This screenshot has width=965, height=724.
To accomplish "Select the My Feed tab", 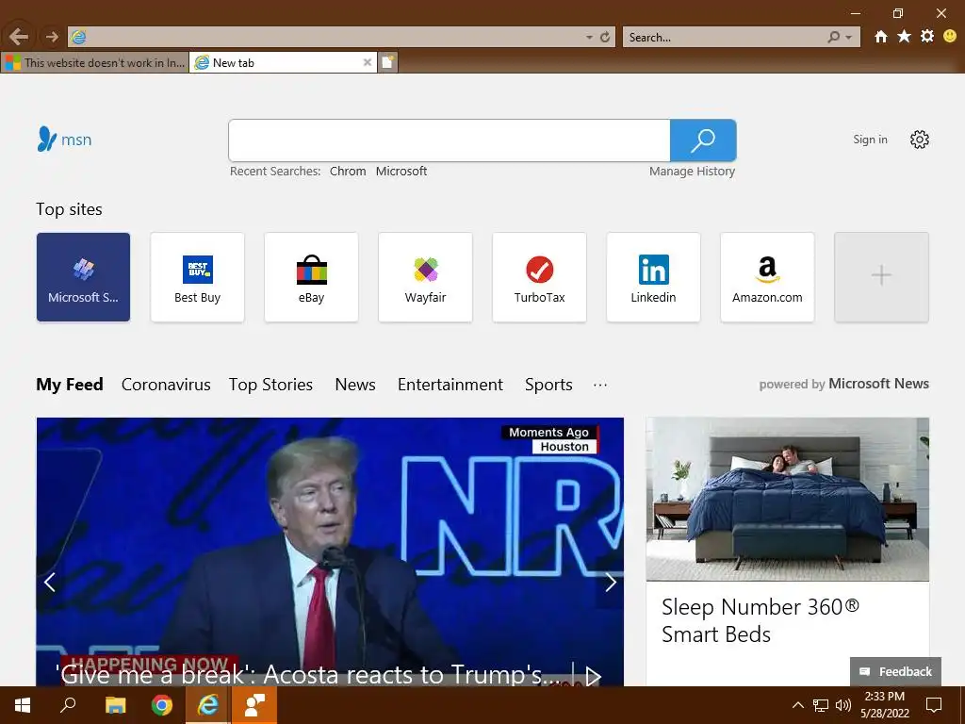I will pyautogui.click(x=70, y=385).
